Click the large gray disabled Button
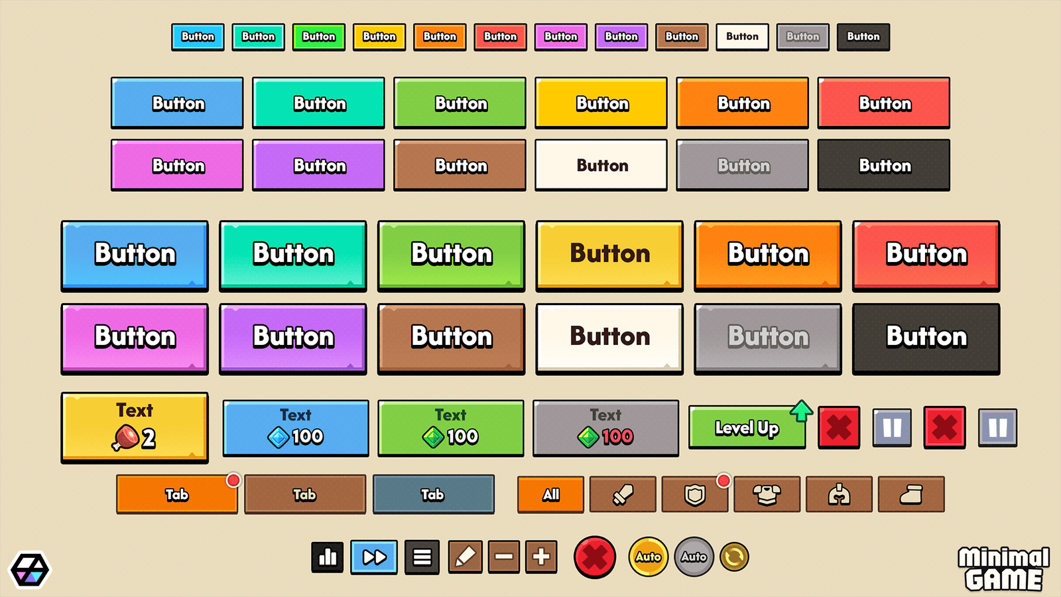This screenshot has height=597, width=1061. point(768,339)
